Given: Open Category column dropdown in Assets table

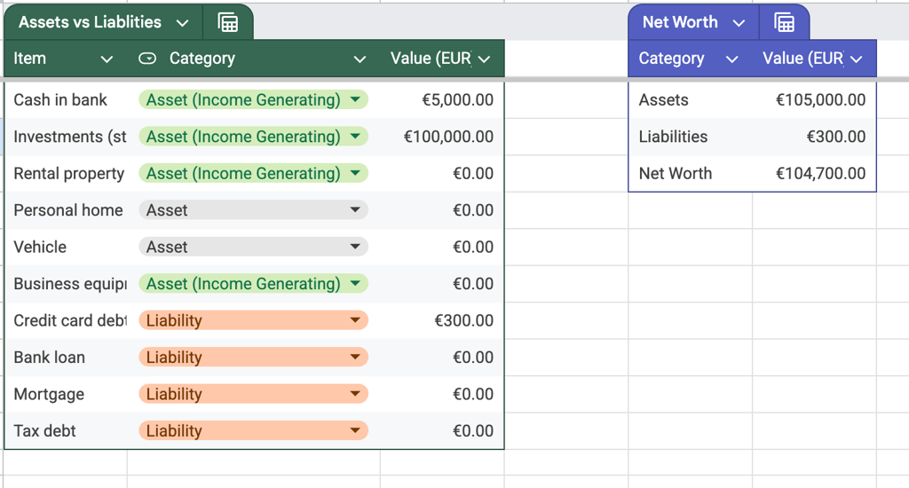Looking at the screenshot, I should [360, 59].
